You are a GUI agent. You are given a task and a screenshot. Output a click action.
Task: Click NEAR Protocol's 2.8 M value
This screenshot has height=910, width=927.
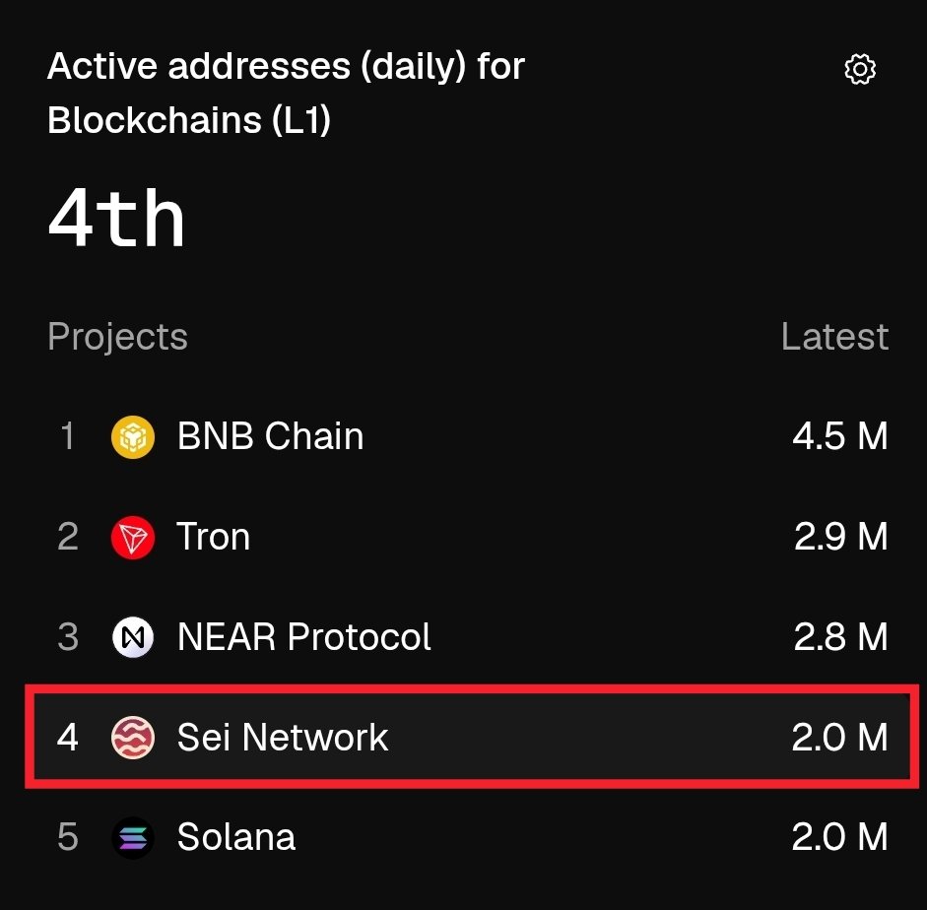pyautogui.click(x=840, y=637)
